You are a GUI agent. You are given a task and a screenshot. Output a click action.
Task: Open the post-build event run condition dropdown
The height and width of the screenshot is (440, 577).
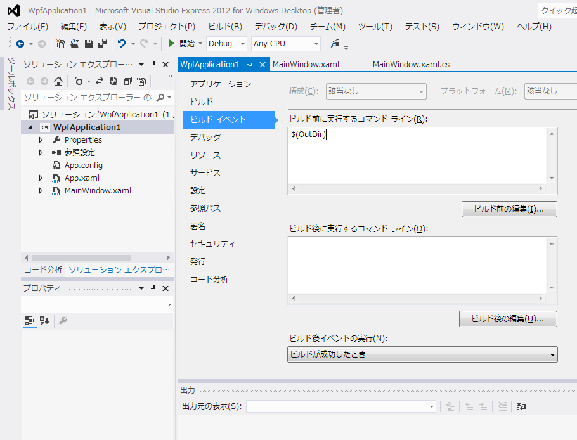[x=422, y=354]
